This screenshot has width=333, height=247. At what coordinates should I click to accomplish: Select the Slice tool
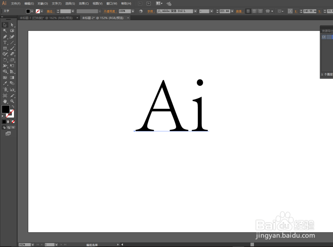(12, 96)
